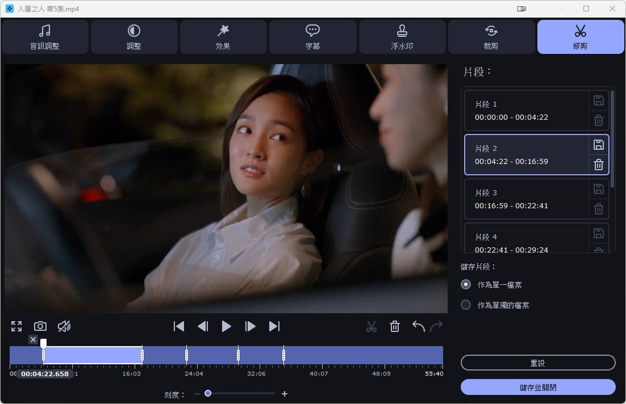Click the 刻度 scale slider handle
This screenshot has width=626, height=404.
(x=207, y=393)
